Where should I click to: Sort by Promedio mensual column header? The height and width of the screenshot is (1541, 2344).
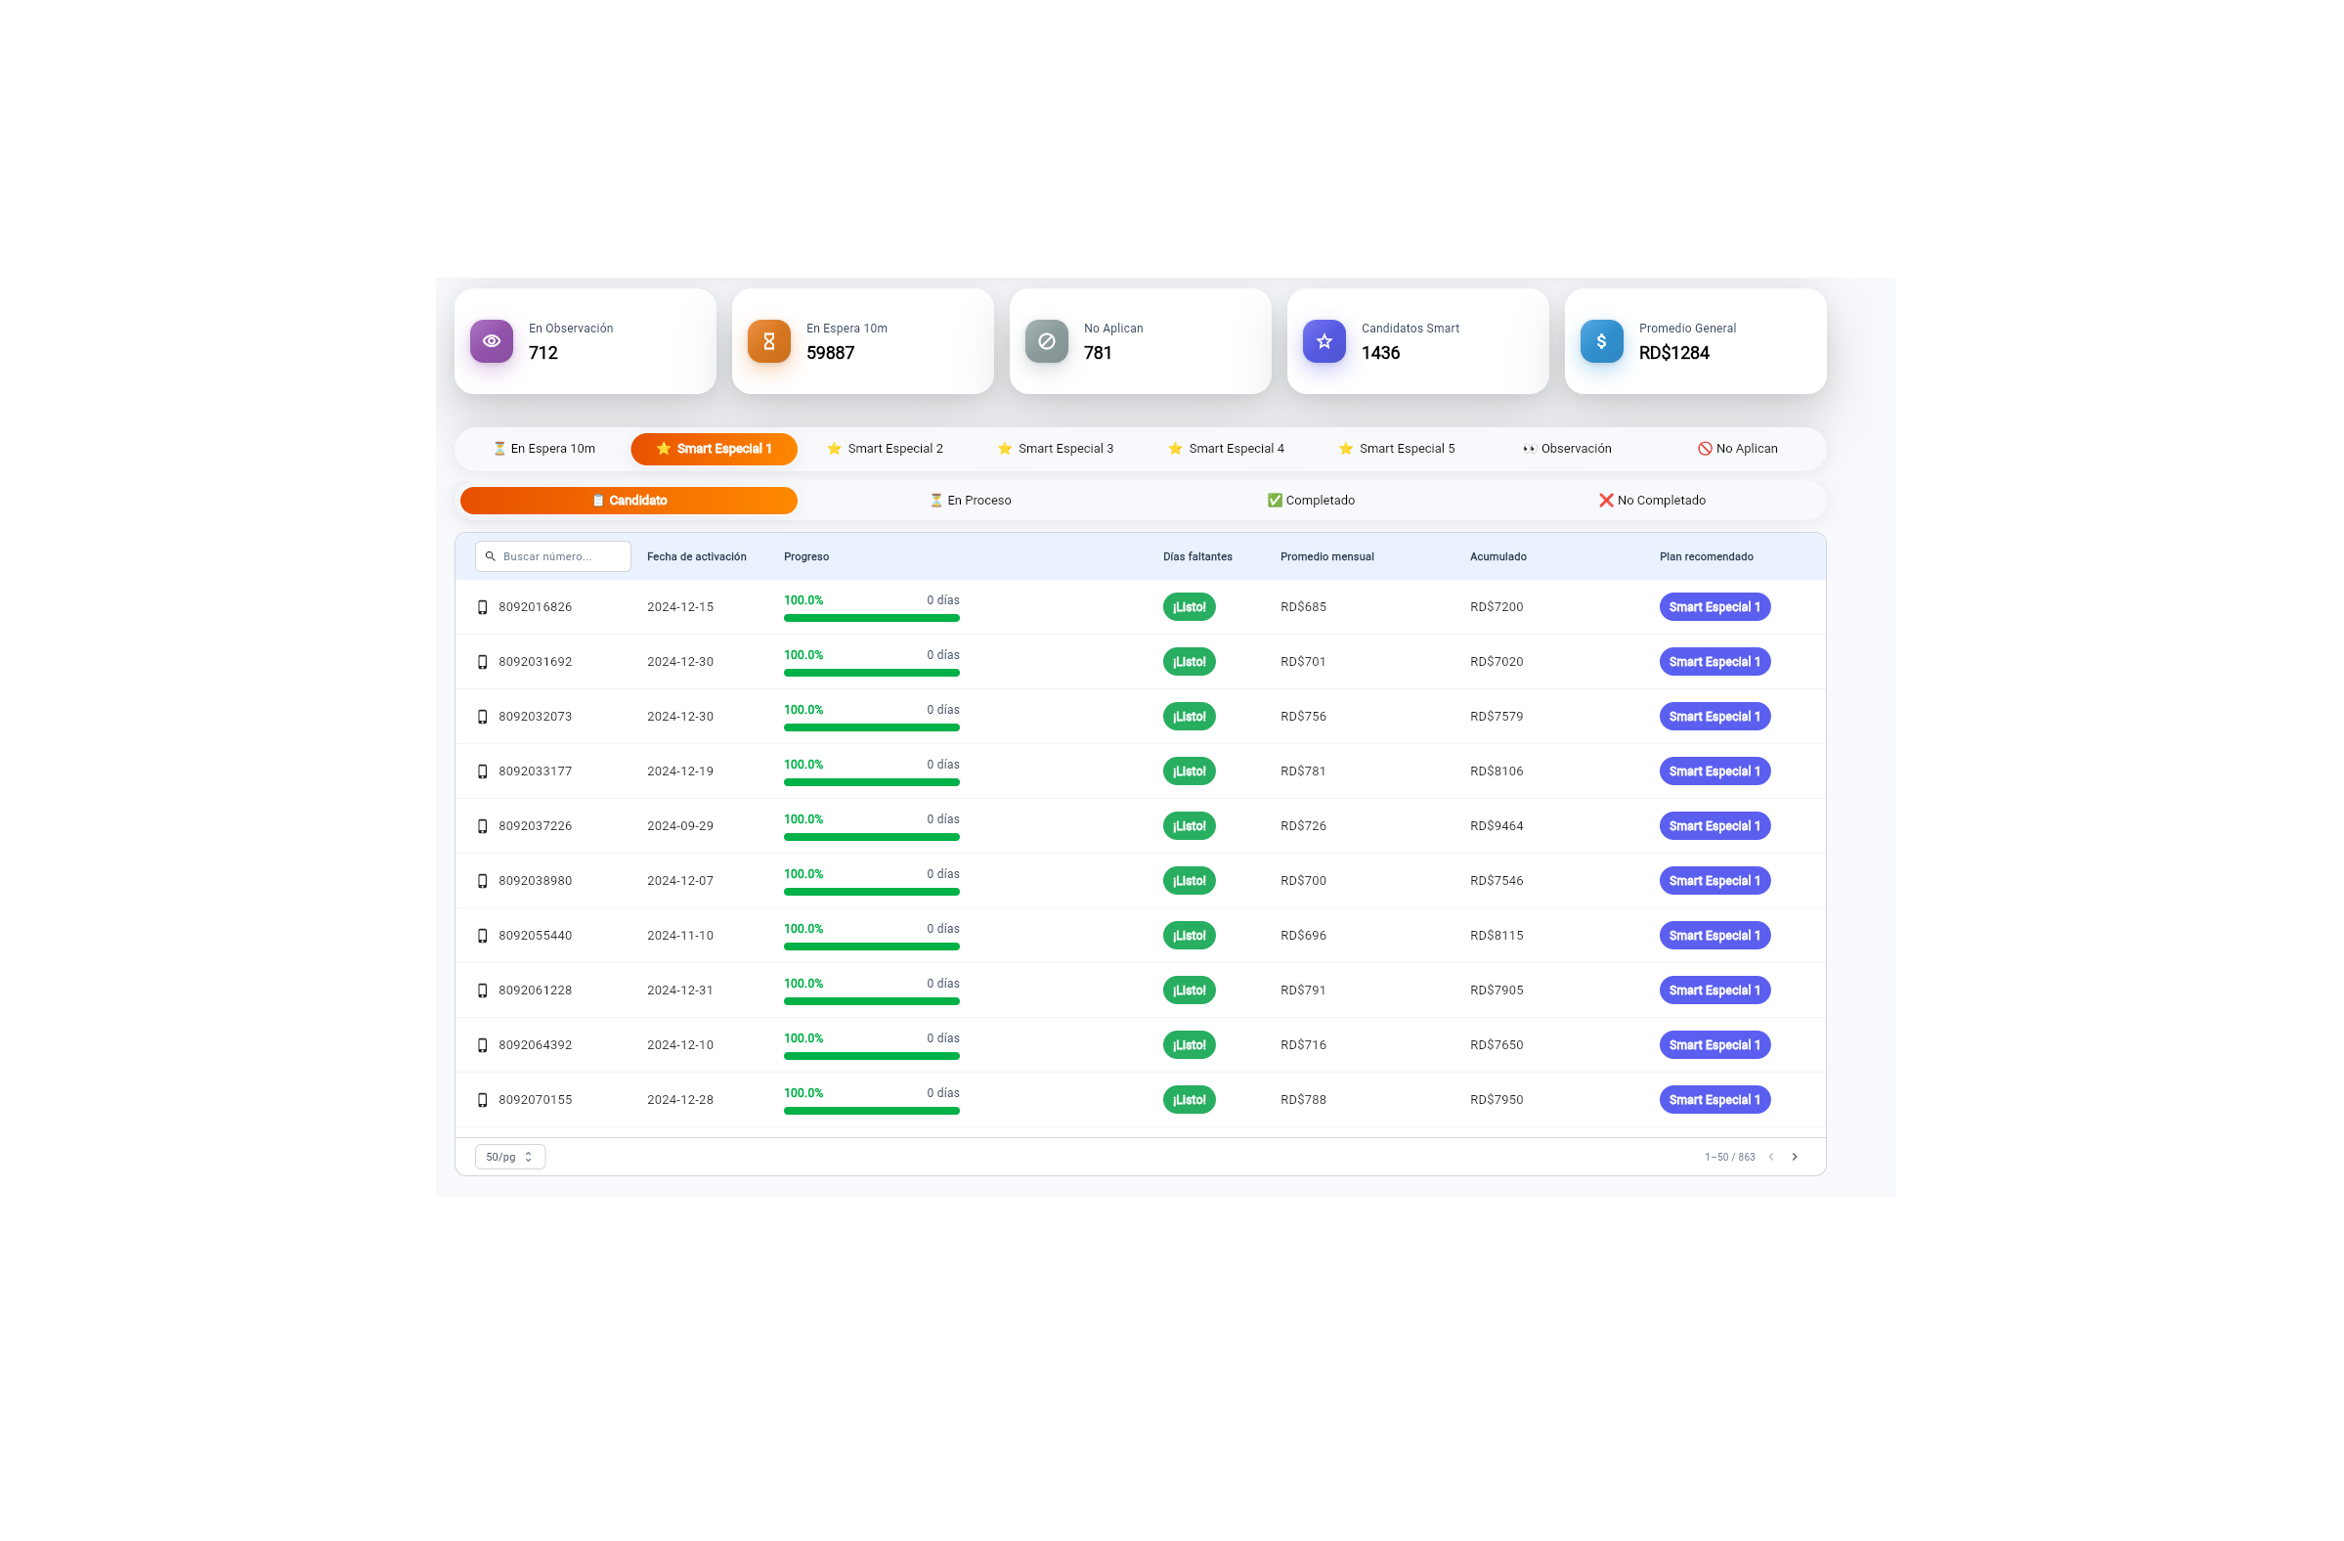coord(1326,556)
